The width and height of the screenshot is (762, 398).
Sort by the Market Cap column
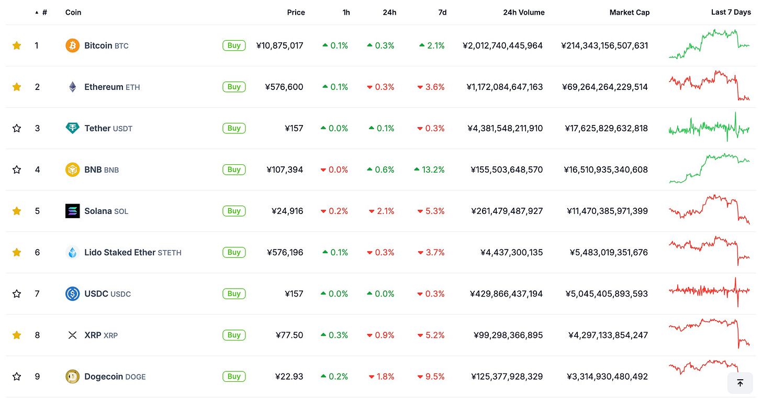tap(630, 12)
